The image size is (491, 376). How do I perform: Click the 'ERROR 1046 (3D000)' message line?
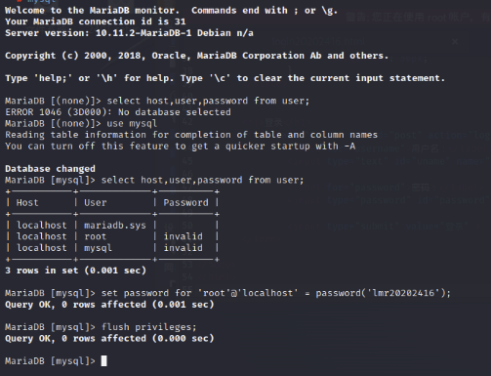pos(118,112)
